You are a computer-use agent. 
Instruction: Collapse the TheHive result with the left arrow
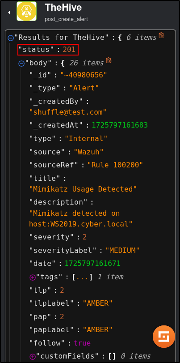pyautogui.click(x=9, y=12)
